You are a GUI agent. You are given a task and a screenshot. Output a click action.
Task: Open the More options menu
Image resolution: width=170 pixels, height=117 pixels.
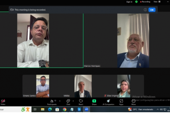coord(133,102)
